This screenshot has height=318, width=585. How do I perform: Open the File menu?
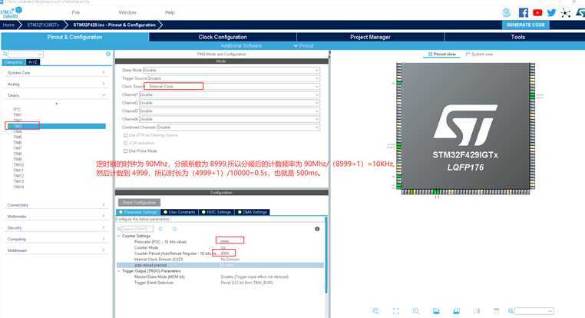point(76,13)
